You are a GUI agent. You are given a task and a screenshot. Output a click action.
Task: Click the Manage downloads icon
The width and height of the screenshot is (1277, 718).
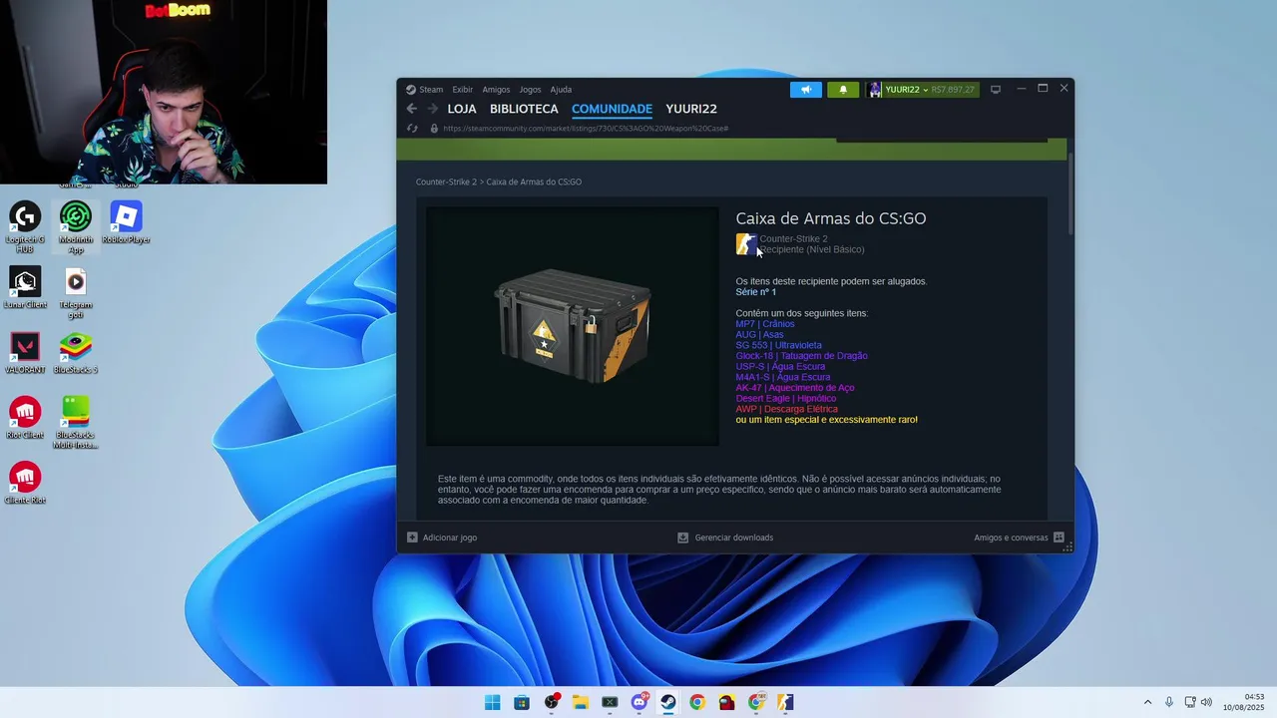point(683,538)
